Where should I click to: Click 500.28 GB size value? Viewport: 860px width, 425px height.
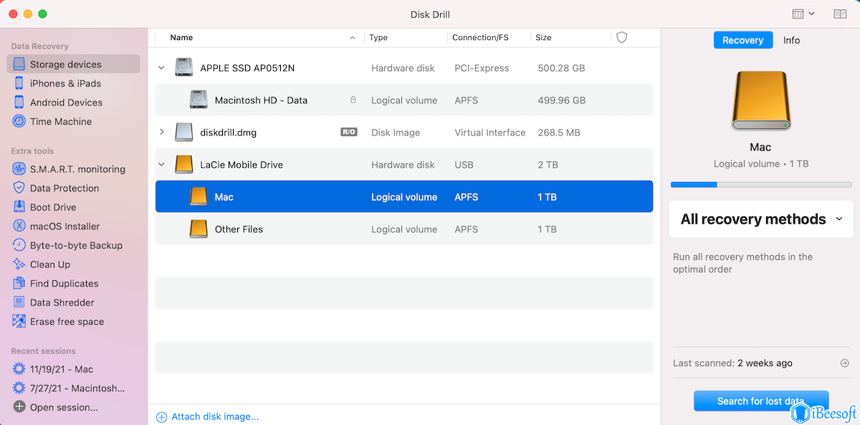(x=561, y=68)
